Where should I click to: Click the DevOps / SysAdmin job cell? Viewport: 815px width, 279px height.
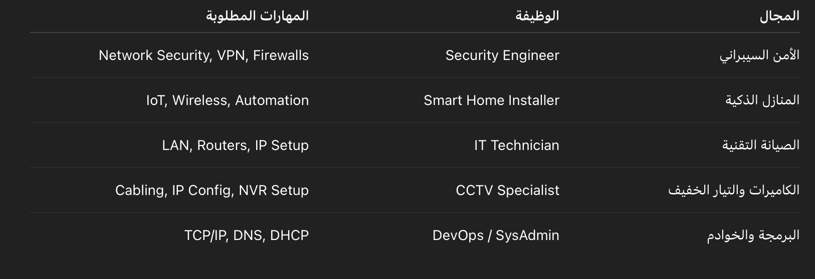tap(496, 235)
